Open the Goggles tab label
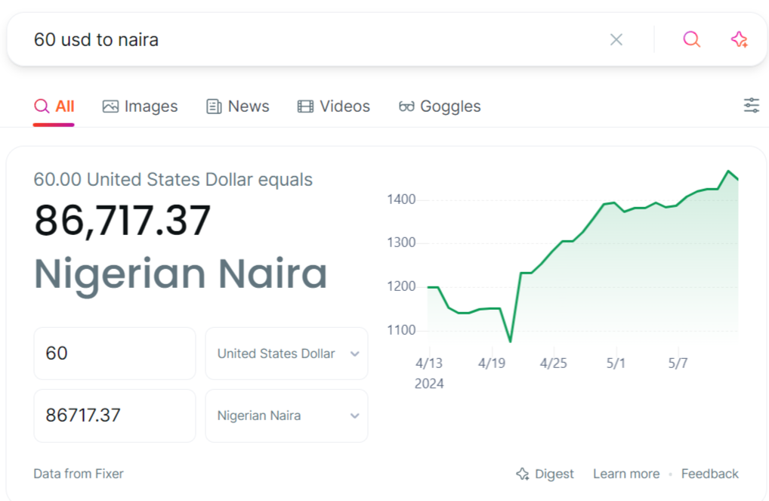 point(450,107)
